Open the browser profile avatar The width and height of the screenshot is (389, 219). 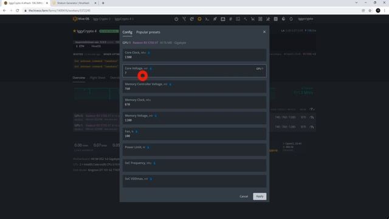(378, 10)
